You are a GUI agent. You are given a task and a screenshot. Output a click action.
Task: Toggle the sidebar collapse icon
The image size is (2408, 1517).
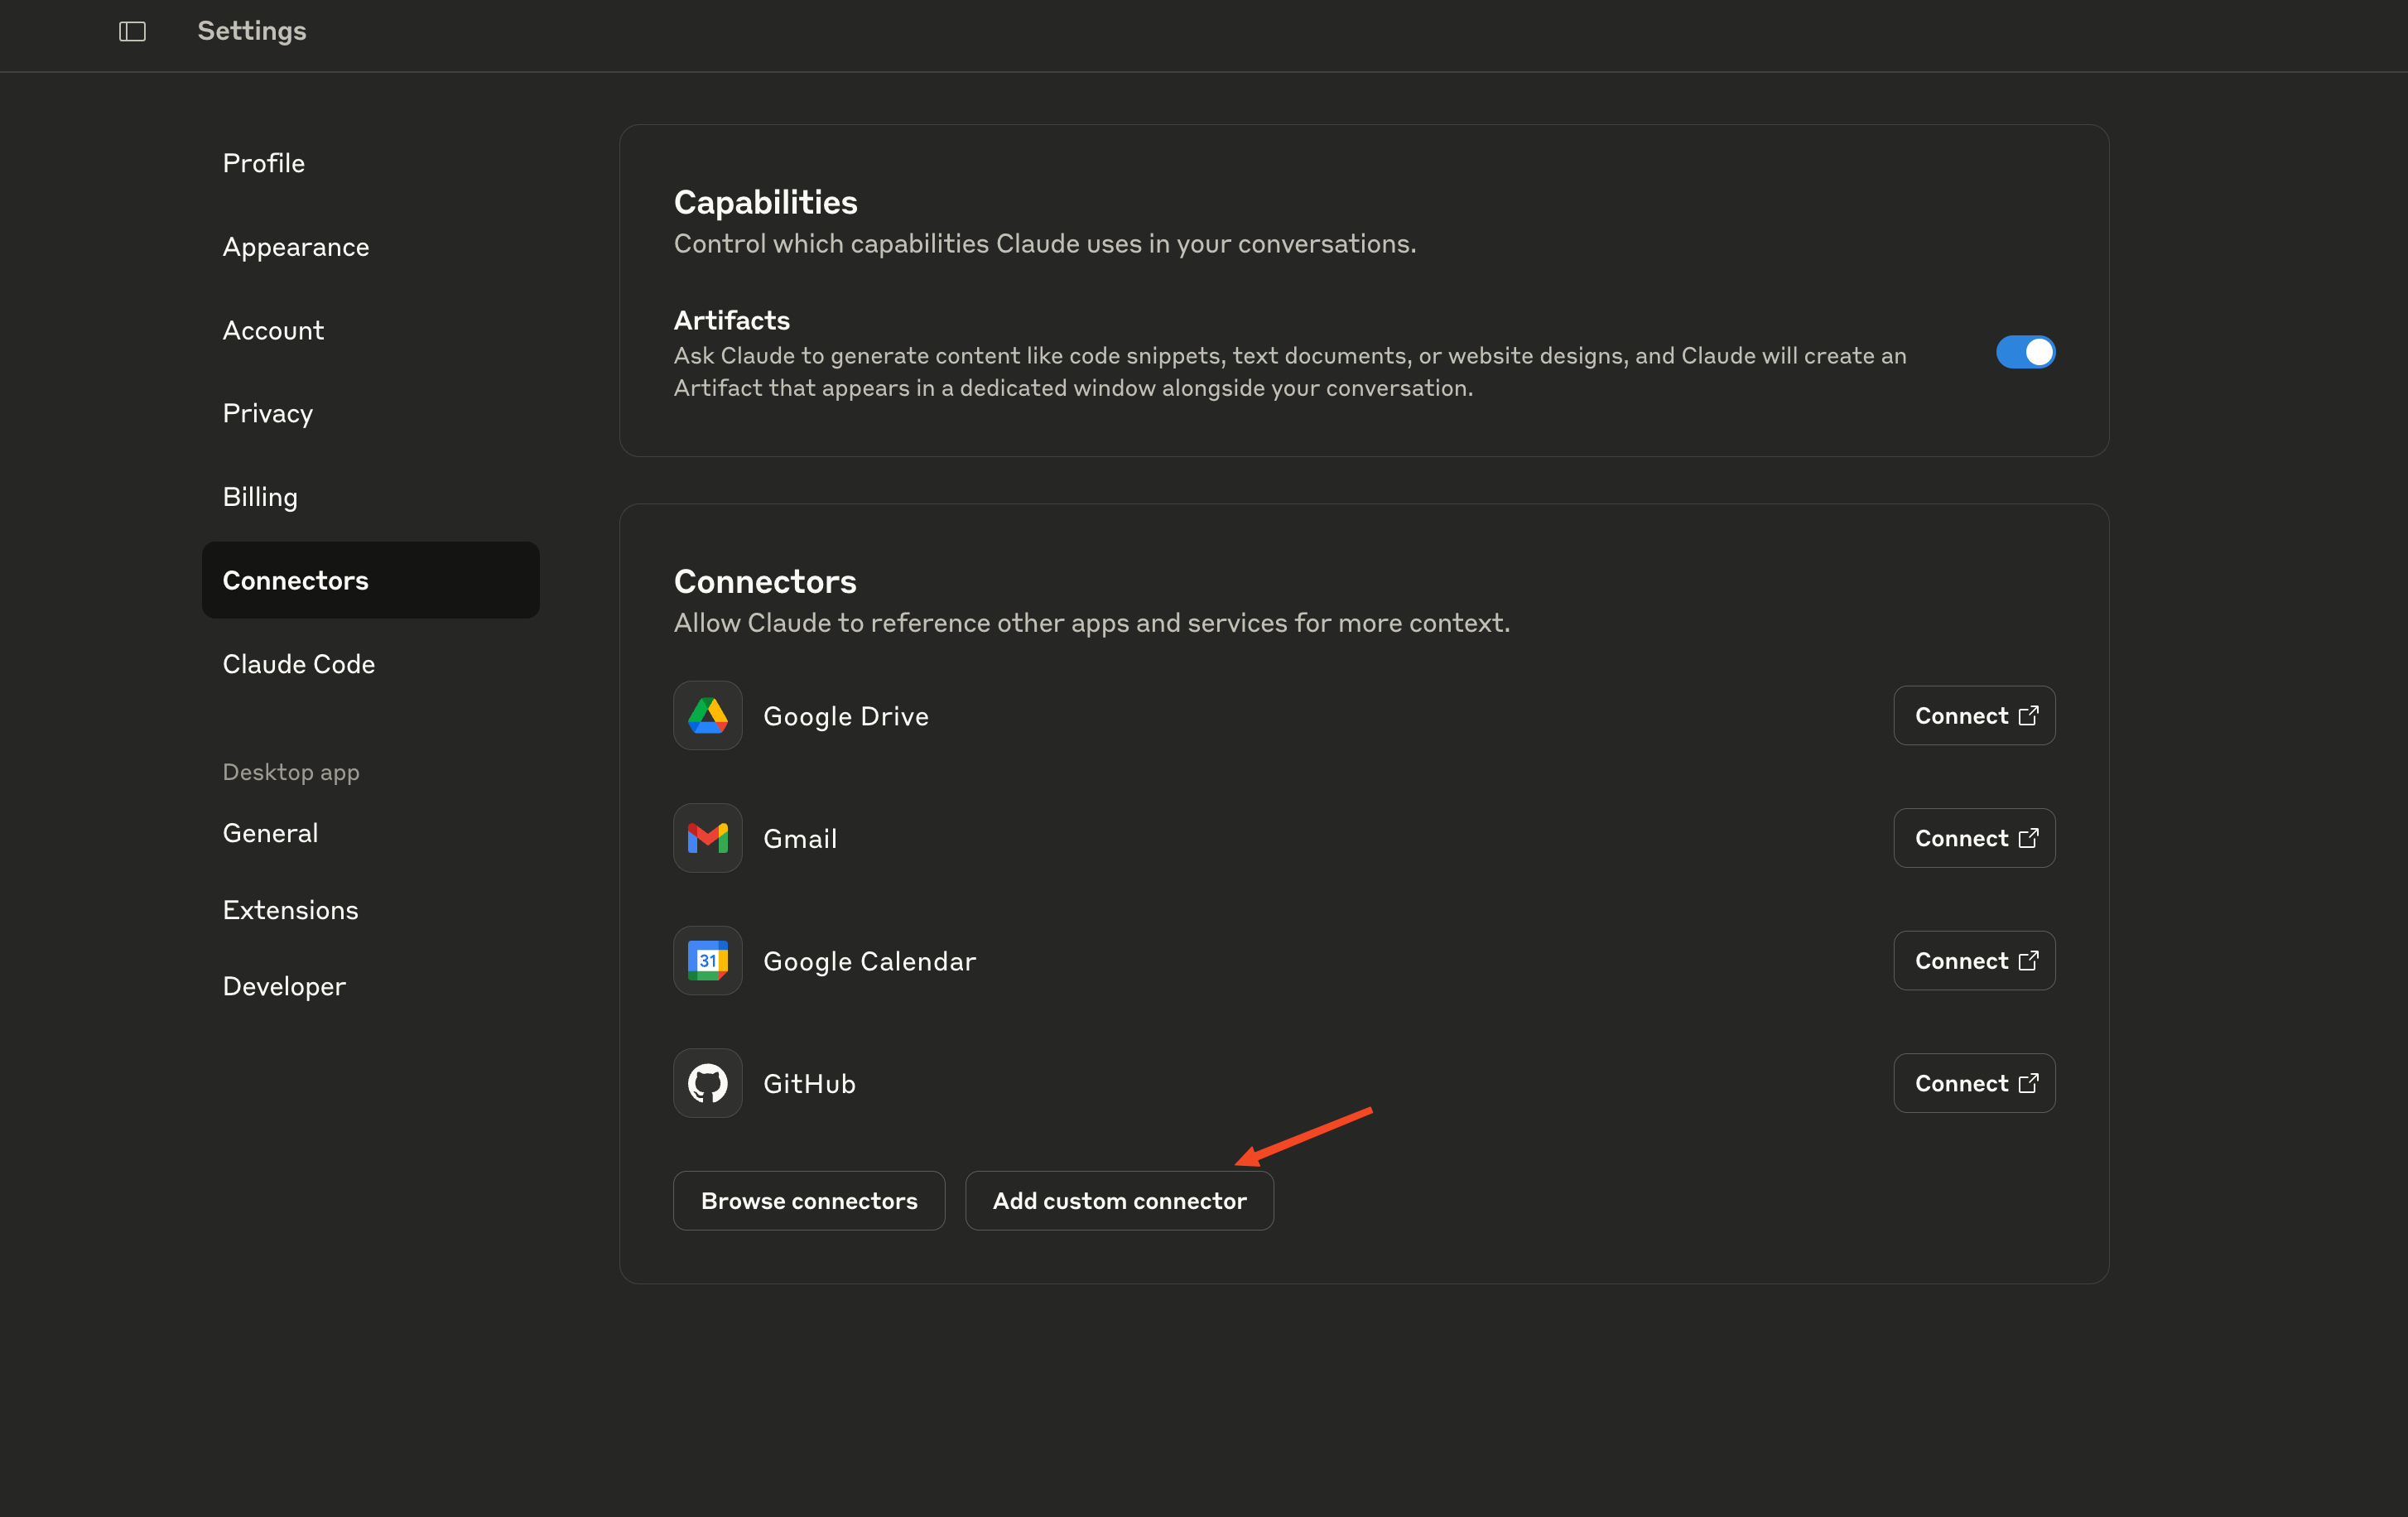pyautogui.click(x=132, y=31)
